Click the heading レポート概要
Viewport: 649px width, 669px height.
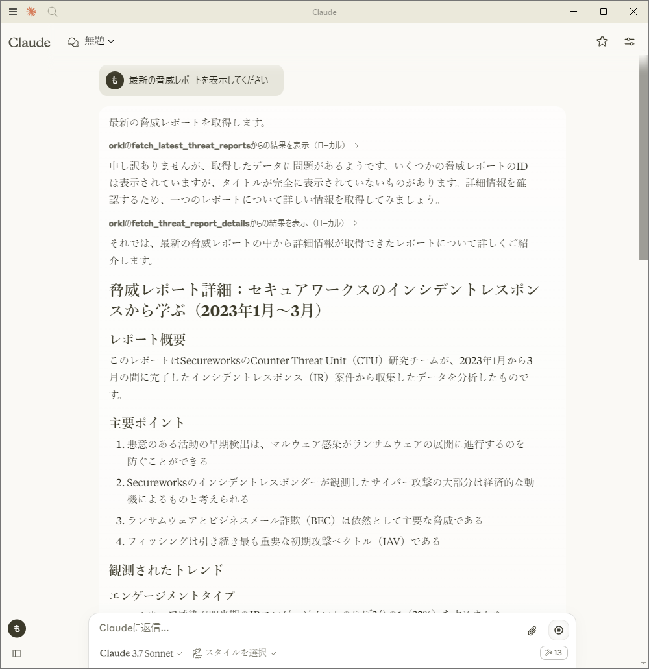(x=147, y=340)
